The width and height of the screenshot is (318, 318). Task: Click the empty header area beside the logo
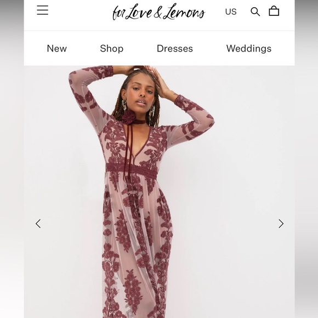(80, 12)
